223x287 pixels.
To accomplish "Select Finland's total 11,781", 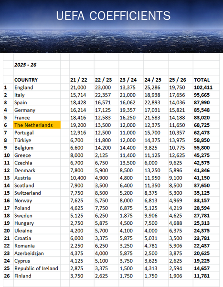I will (202, 276).
